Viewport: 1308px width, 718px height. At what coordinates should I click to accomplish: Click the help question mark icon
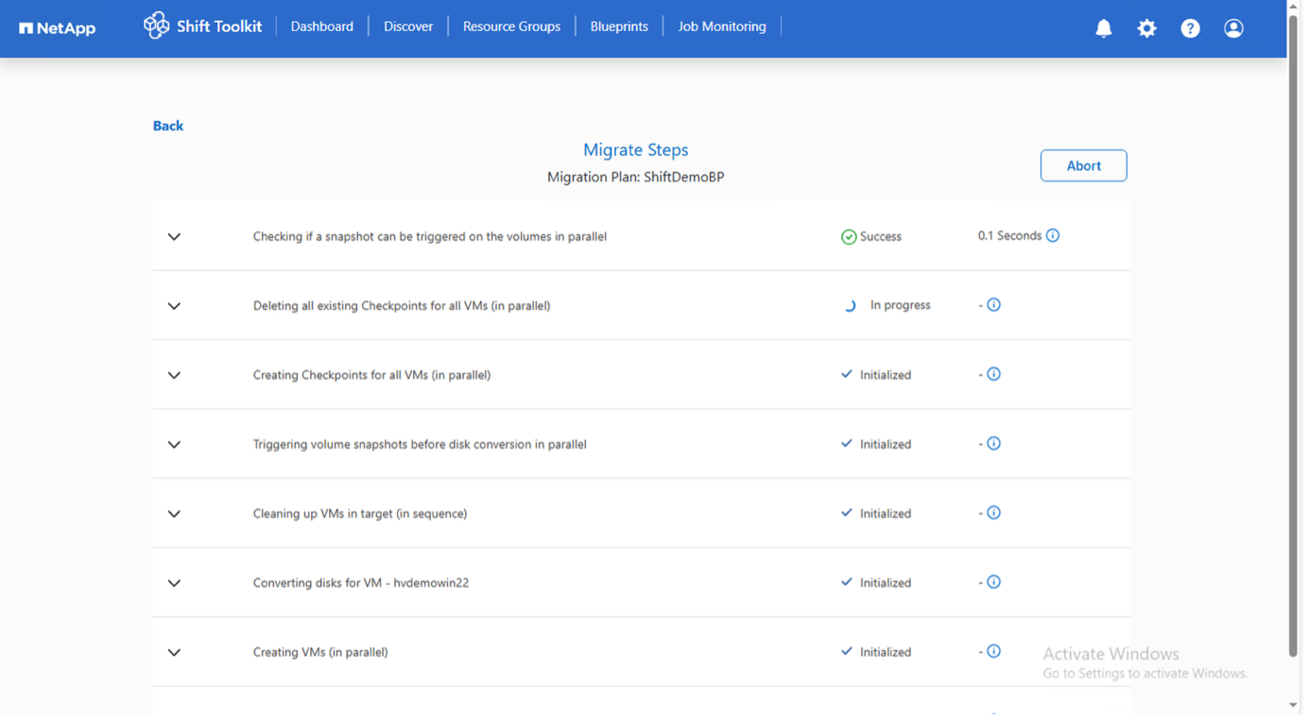coord(1190,28)
